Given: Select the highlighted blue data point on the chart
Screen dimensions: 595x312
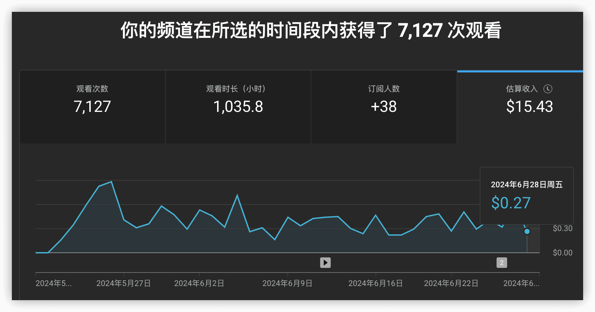Looking at the screenshot, I should coord(527,232).
